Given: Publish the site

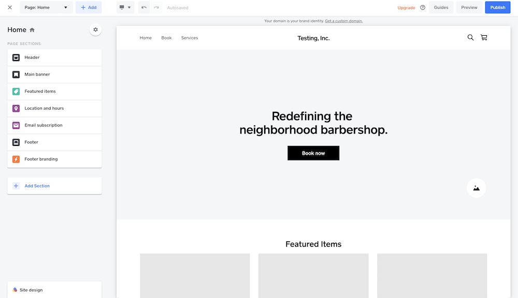Looking at the screenshot, I should click(x=497, y=7).
